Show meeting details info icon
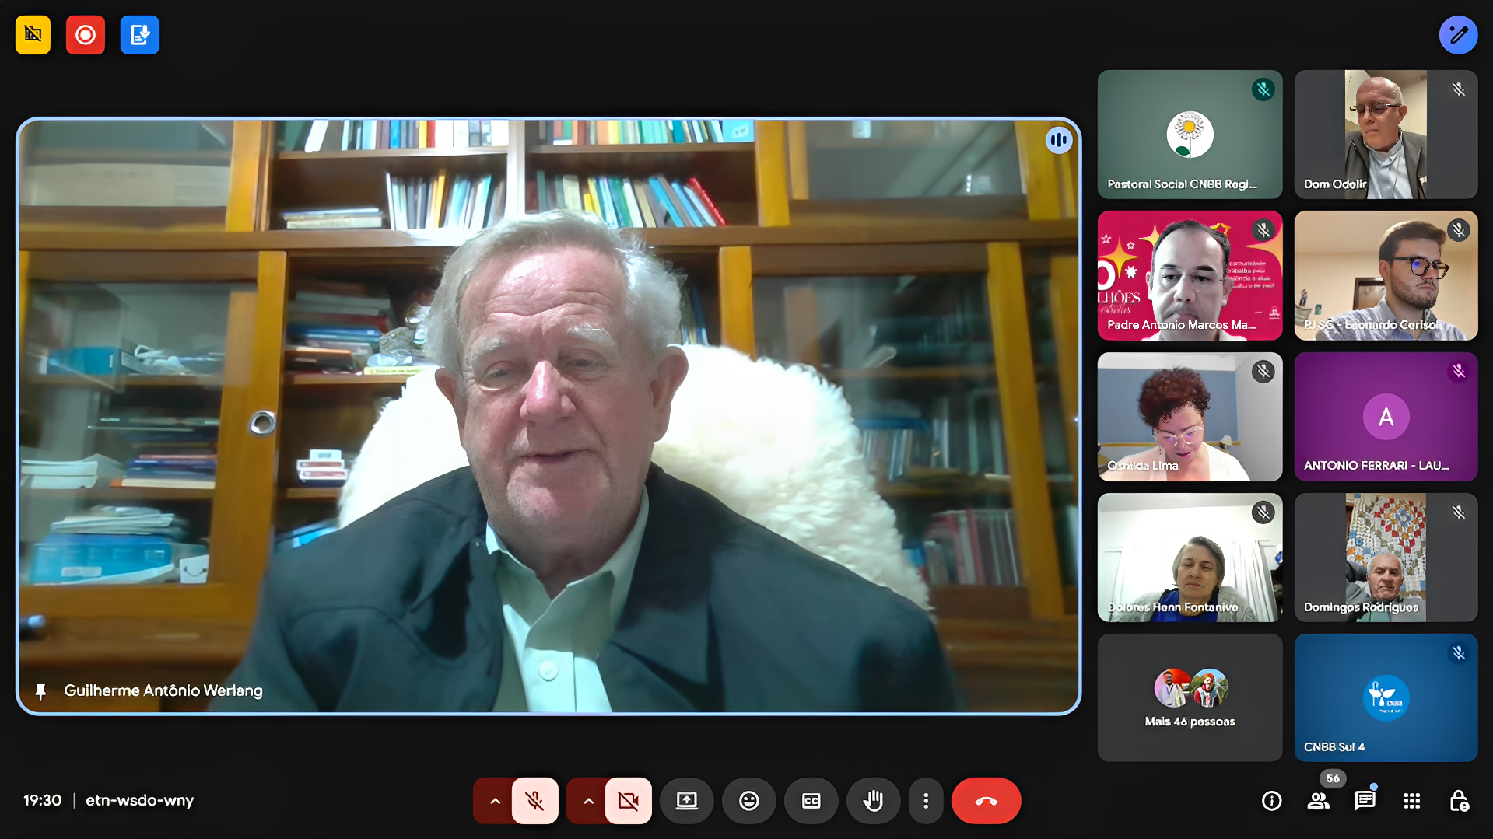The height and width of the screenshot is (839, 1493). tap(1271, 801)
